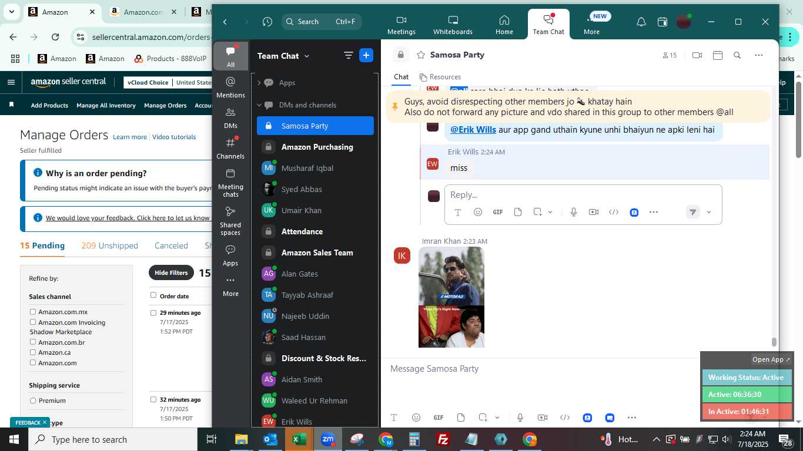Click More ellipsis in Zoom sidebar
The image size is (803, 451).
coord(230,285)
